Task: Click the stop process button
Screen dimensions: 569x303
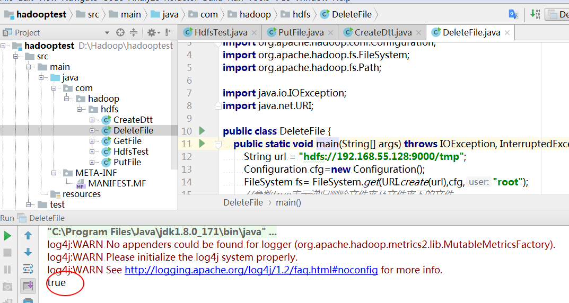Action: coord(7,253)
